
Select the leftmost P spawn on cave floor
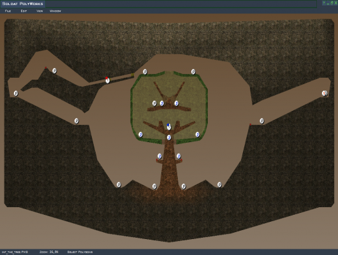pos(119,185)
